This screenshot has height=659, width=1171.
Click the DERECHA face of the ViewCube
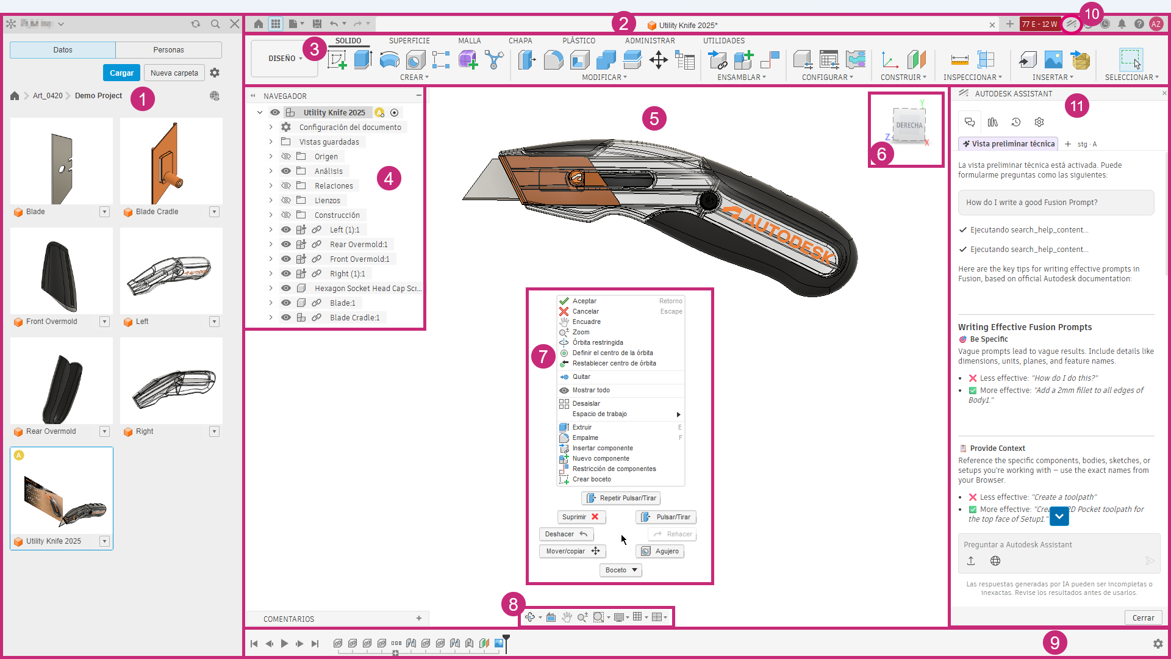point(909,126)
